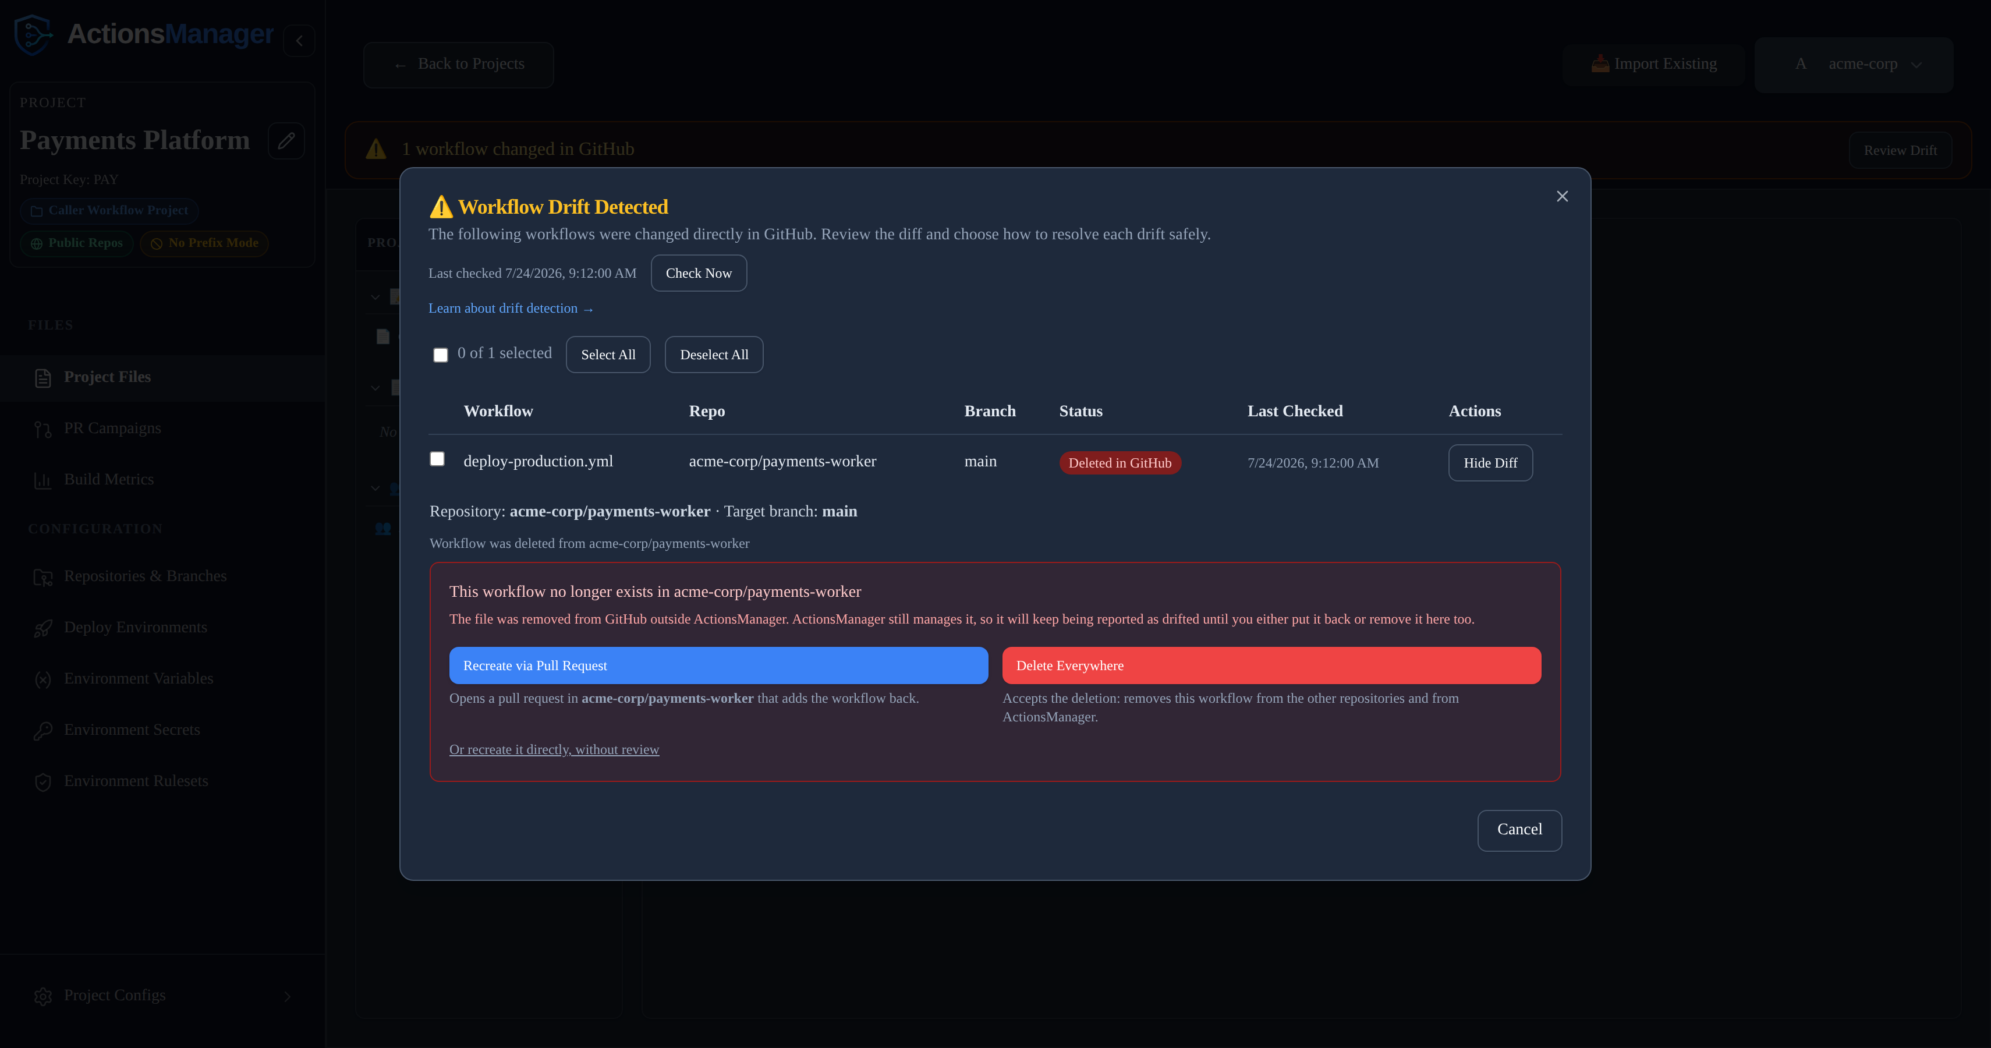
Task: Click the Payments Platform project title
Action: (134, 141)
